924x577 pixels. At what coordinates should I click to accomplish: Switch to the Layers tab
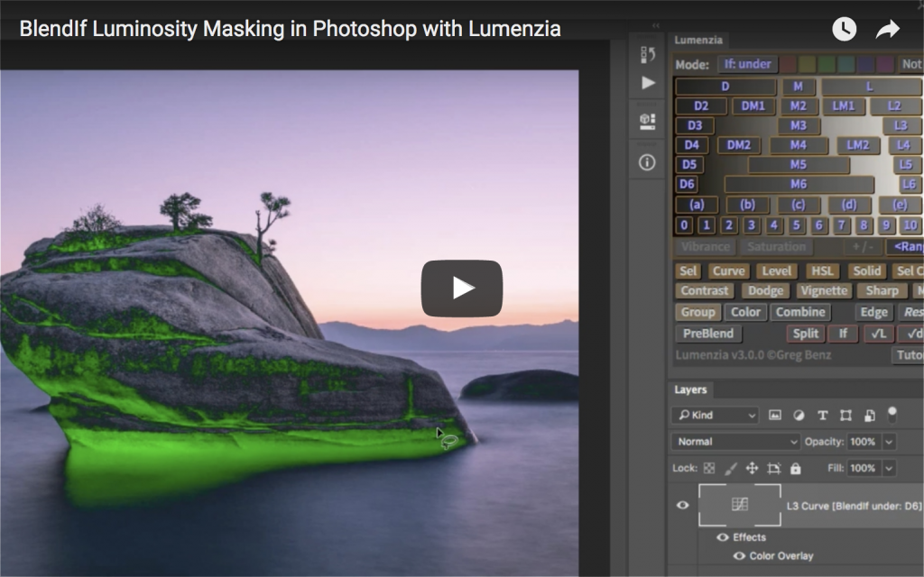click(x=690, y=389)
